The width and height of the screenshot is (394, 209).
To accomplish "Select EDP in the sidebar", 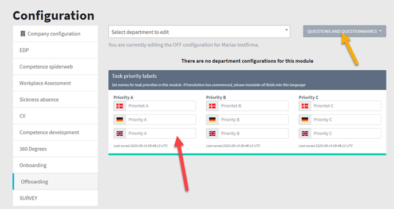I will point(56,50).
